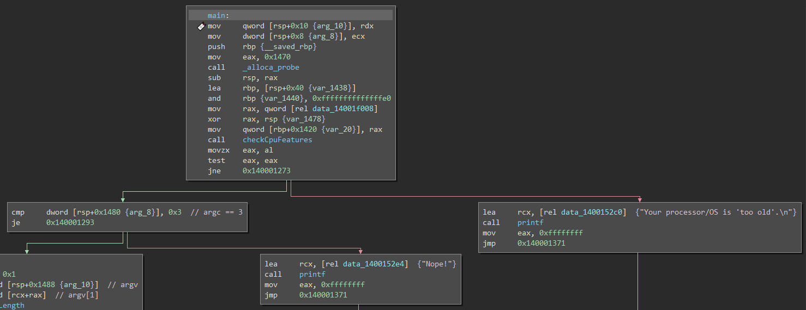Select the {var_1440} variable
The image size is (806, 310).
click(x=282, y=99)
